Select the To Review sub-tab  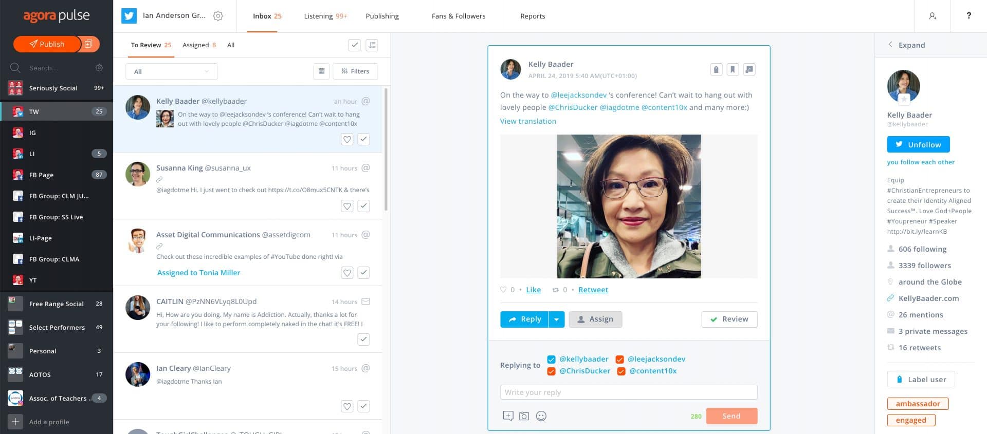(151, 45)
